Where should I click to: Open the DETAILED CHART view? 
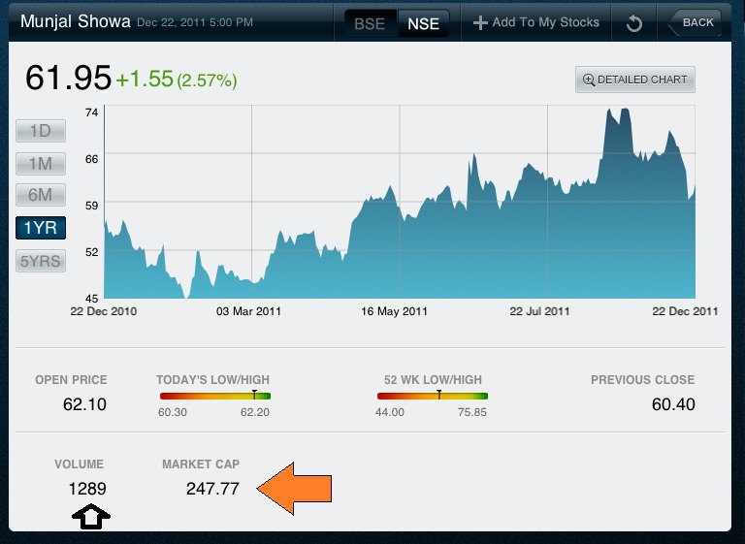click(635, 80)
